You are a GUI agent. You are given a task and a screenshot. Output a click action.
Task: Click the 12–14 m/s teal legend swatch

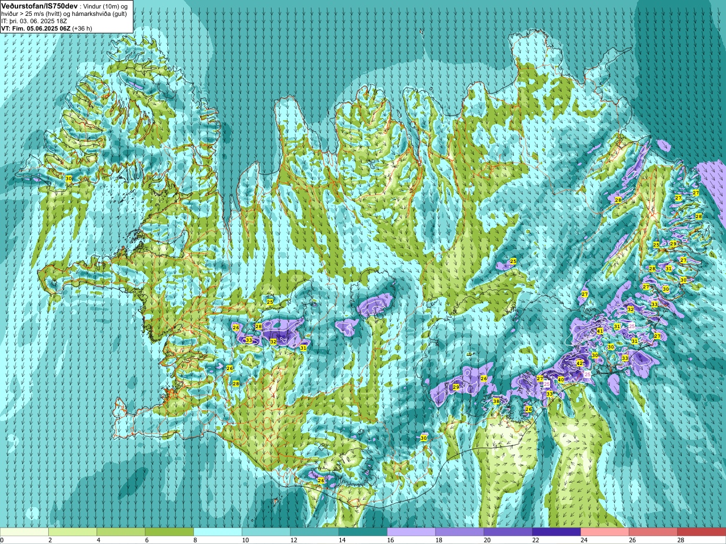point(315,532)
